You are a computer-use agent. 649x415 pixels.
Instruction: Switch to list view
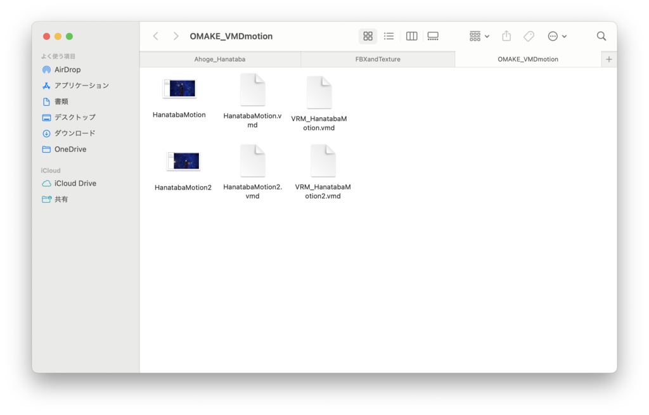[389, 36]
